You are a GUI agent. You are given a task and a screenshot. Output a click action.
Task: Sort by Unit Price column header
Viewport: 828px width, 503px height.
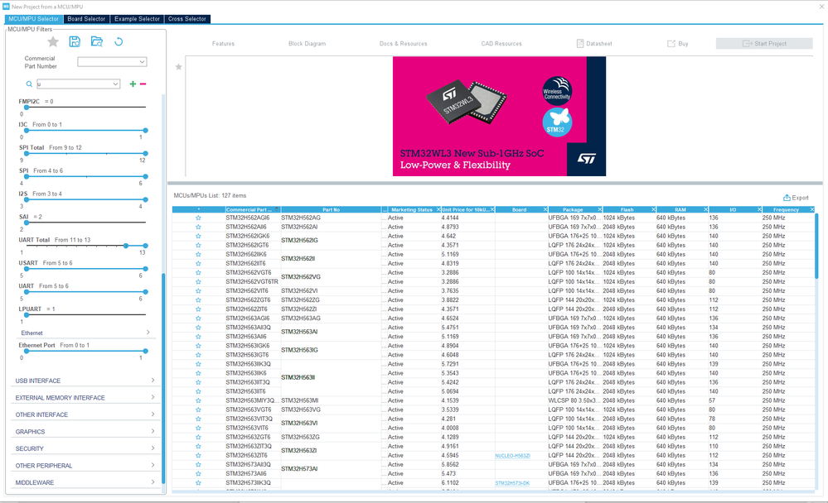tap(466, 210)
